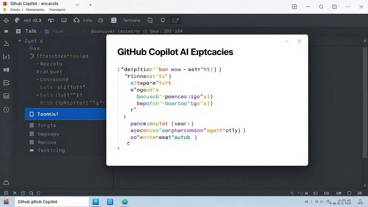
Task: Click the calendar icon in left sidebar
Action: tap(6, 96)
